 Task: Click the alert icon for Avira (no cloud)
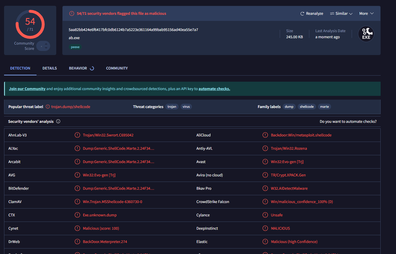265,175
